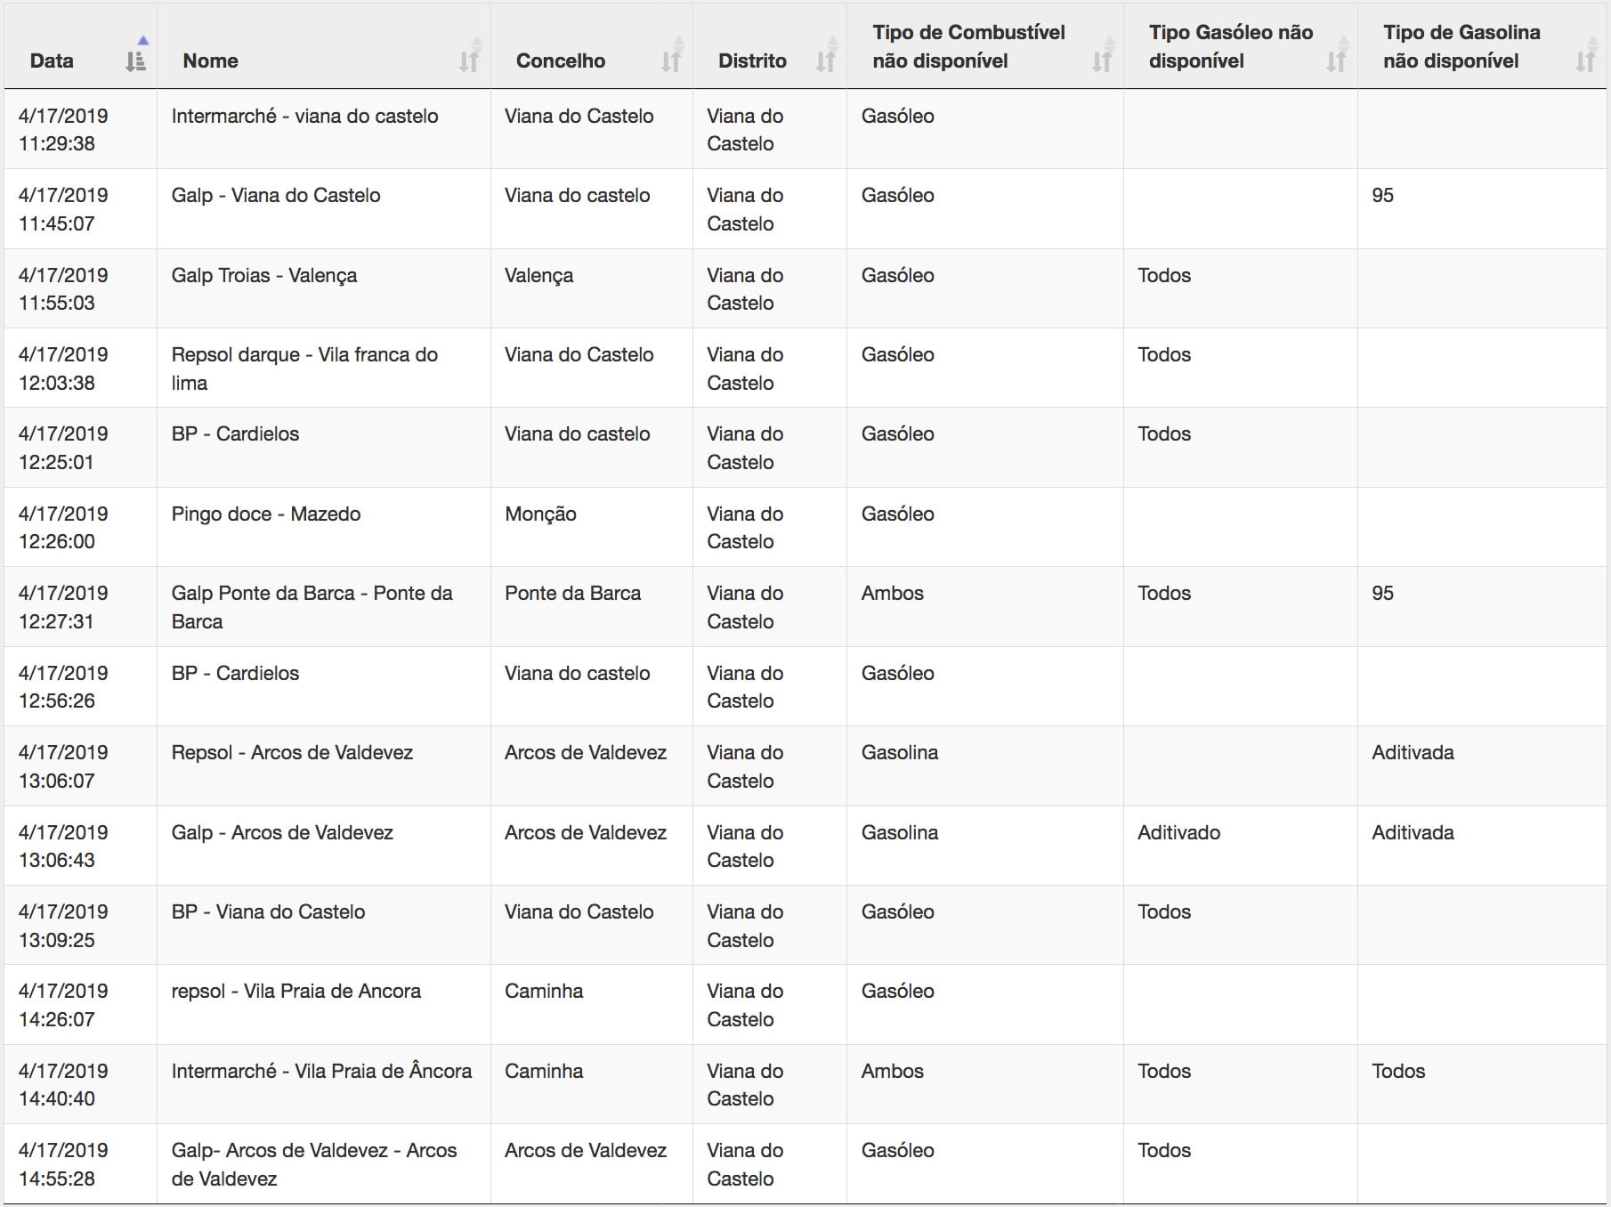Click the Aditivado cell in Gasóleo column
The image size is (1611, 1207).
coord(1178,833)
